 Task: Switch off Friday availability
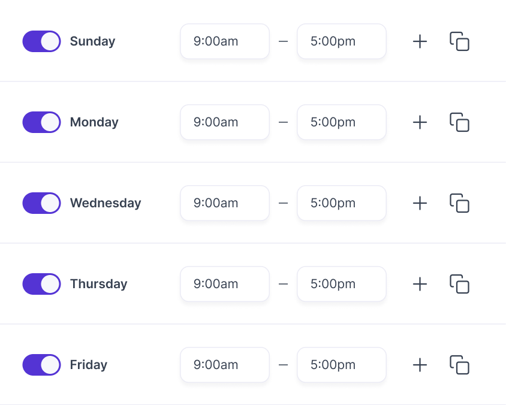41,365
